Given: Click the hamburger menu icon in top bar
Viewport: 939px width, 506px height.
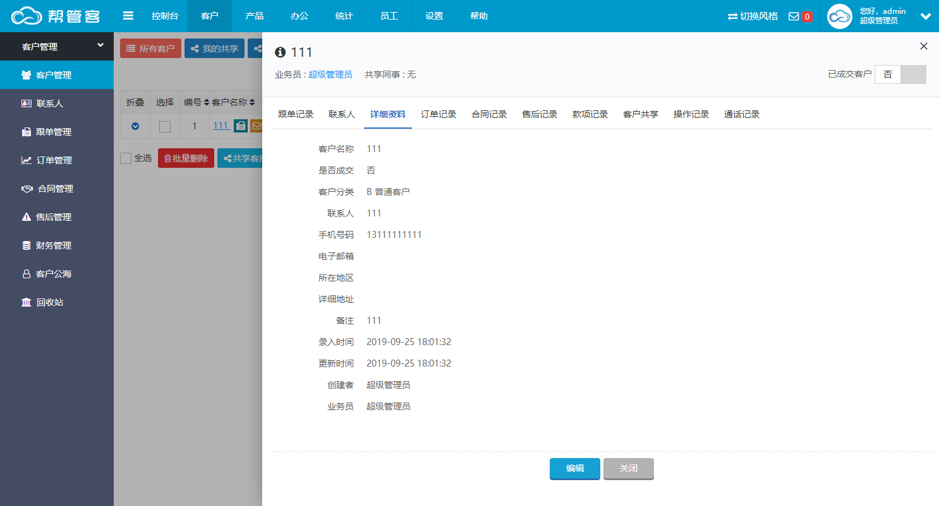Looking at the screenshot, I should tap(128, 16).
